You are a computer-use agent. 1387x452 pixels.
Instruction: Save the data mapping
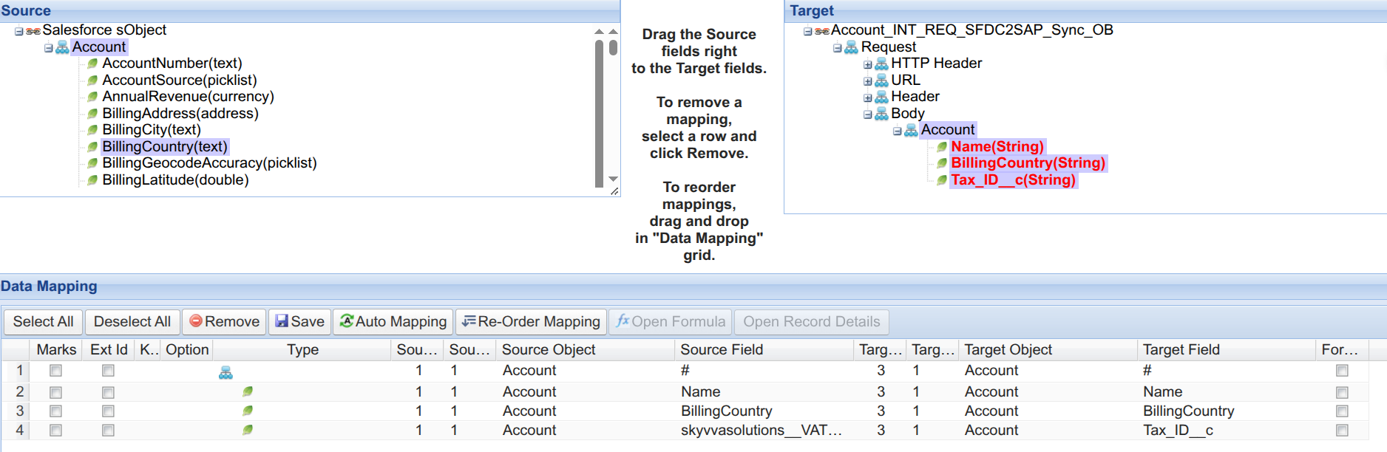click(x=299, y=322)
